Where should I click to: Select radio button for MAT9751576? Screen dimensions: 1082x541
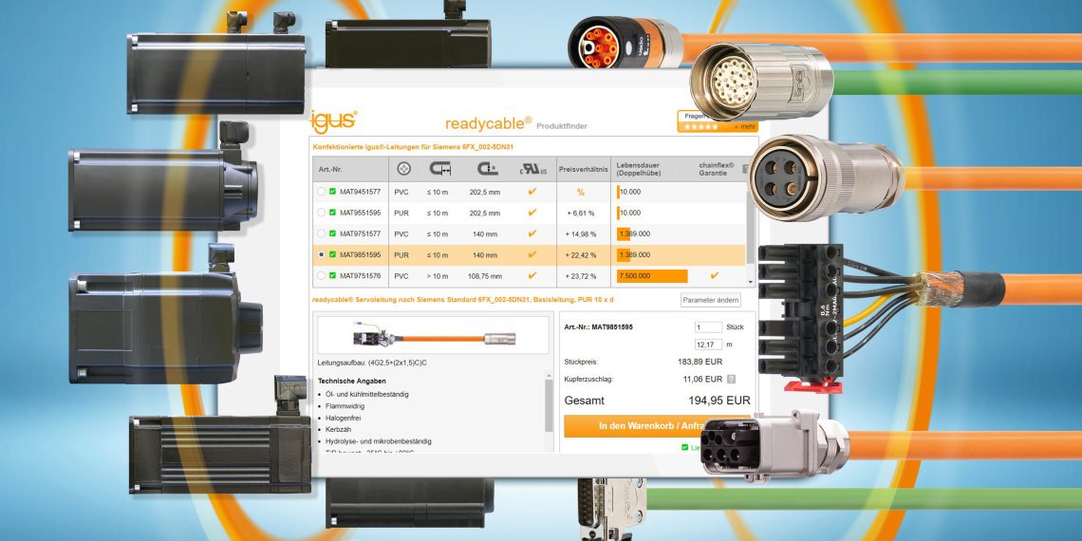tap(321, 275)
